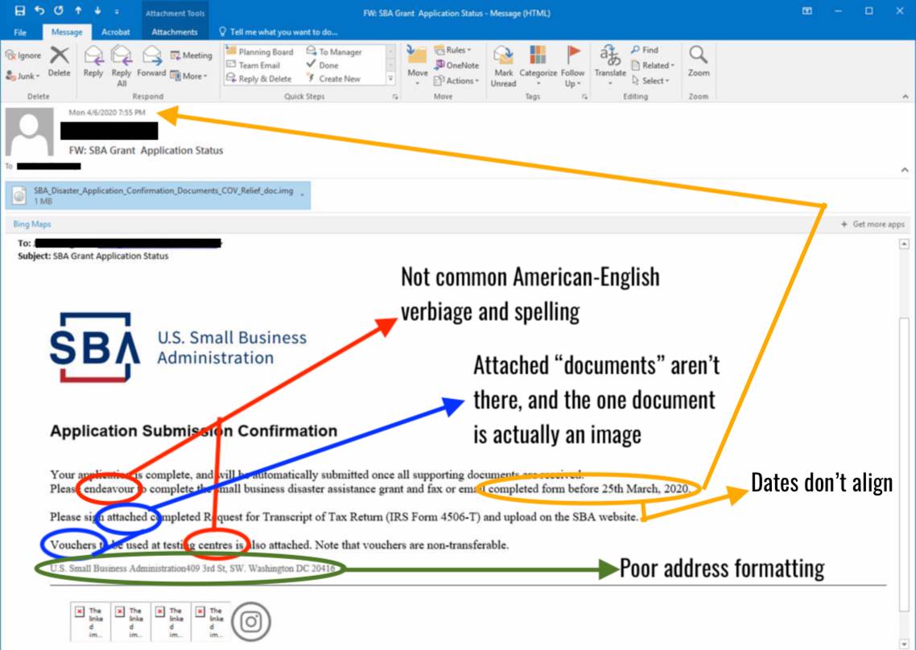
Task: Click the Instagram icon in the email footer
Action: (x=251, y=622)
